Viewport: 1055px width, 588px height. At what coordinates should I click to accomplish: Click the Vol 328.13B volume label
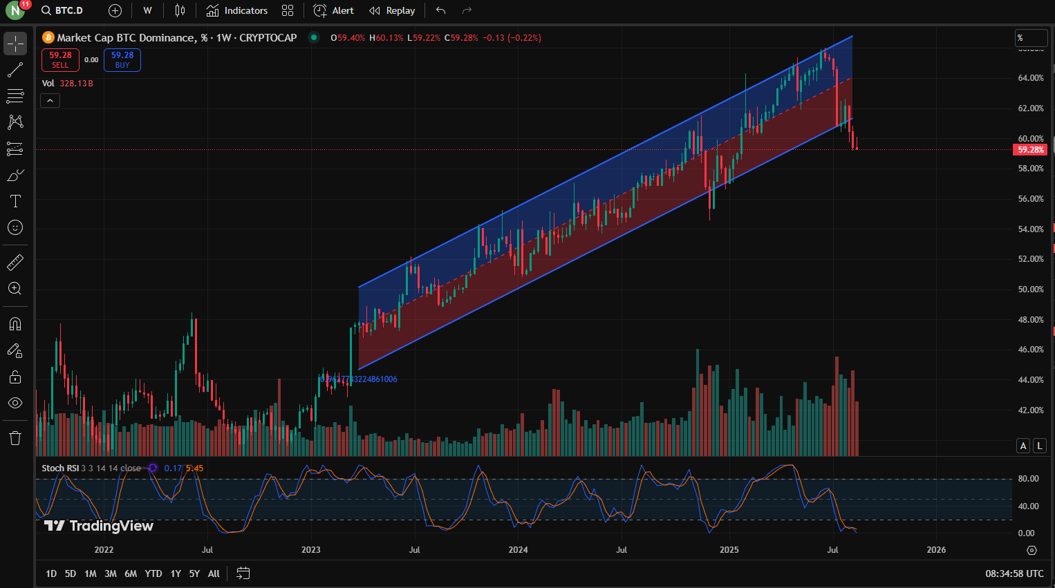tap(68, 83)
